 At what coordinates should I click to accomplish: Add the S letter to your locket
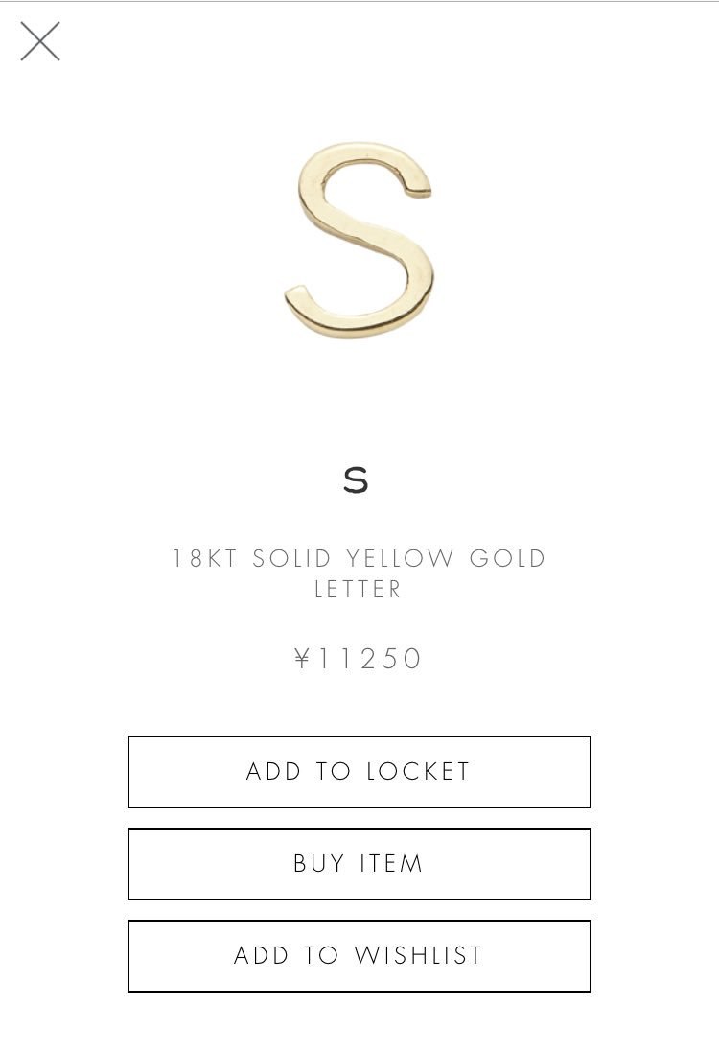click(359, 772)
